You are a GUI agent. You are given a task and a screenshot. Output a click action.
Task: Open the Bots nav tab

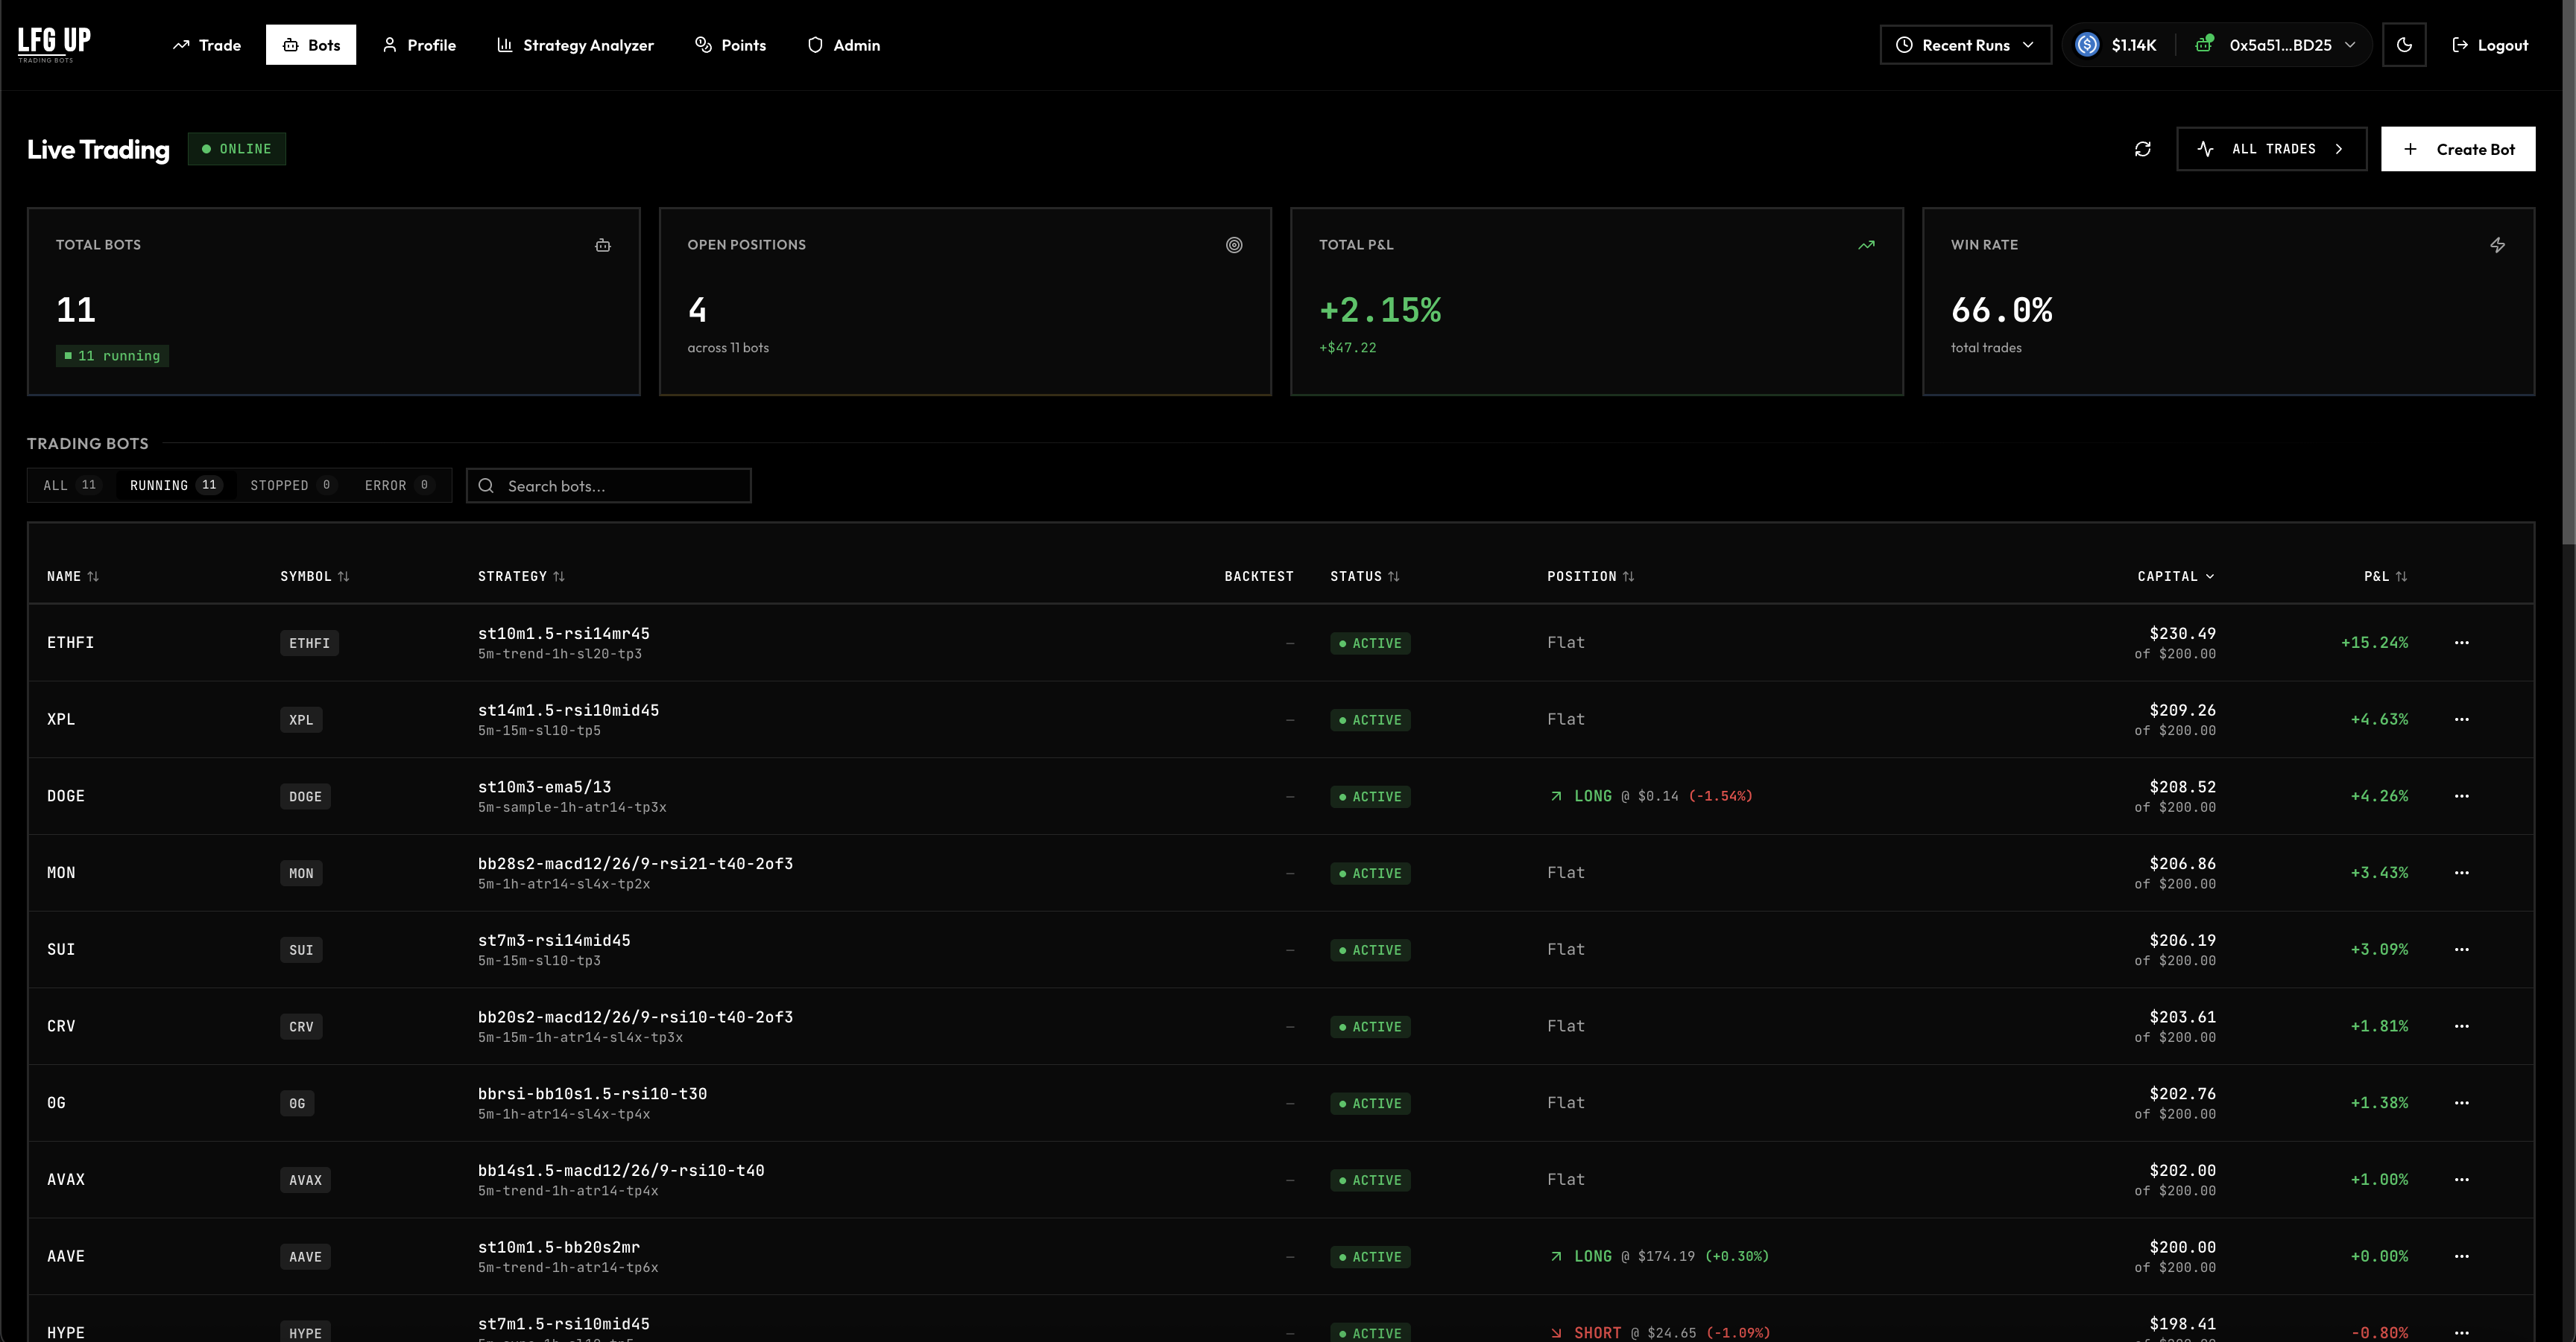pyautogui.click(x=311, y=45)
